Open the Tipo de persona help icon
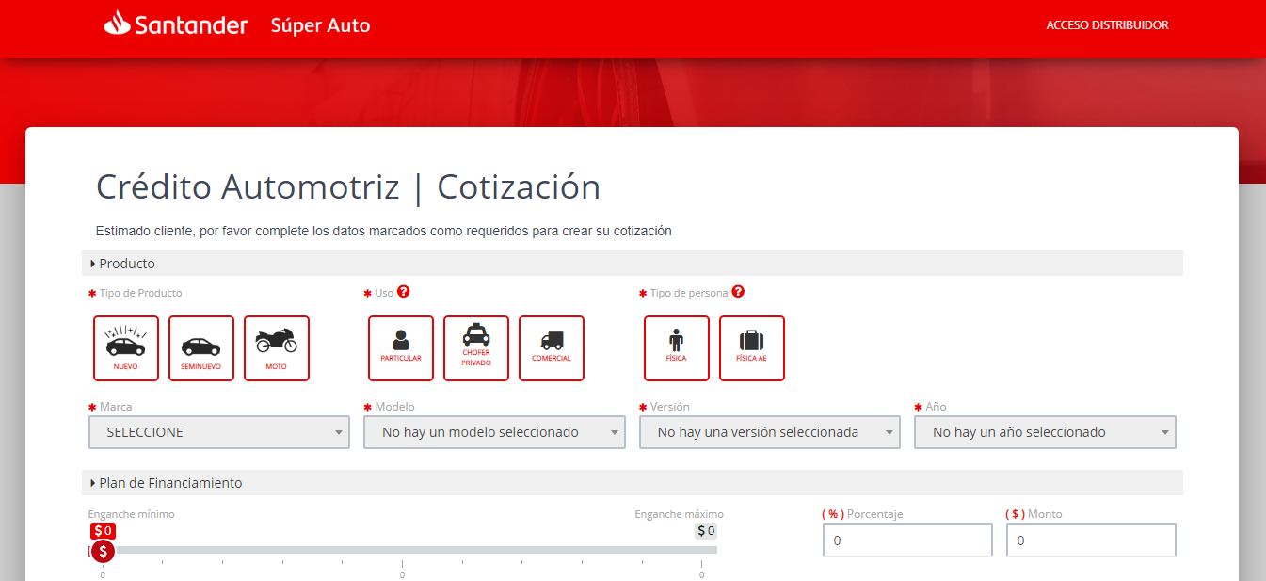The width and height of the screenshot is (1266, 581). tap(738, 292)
